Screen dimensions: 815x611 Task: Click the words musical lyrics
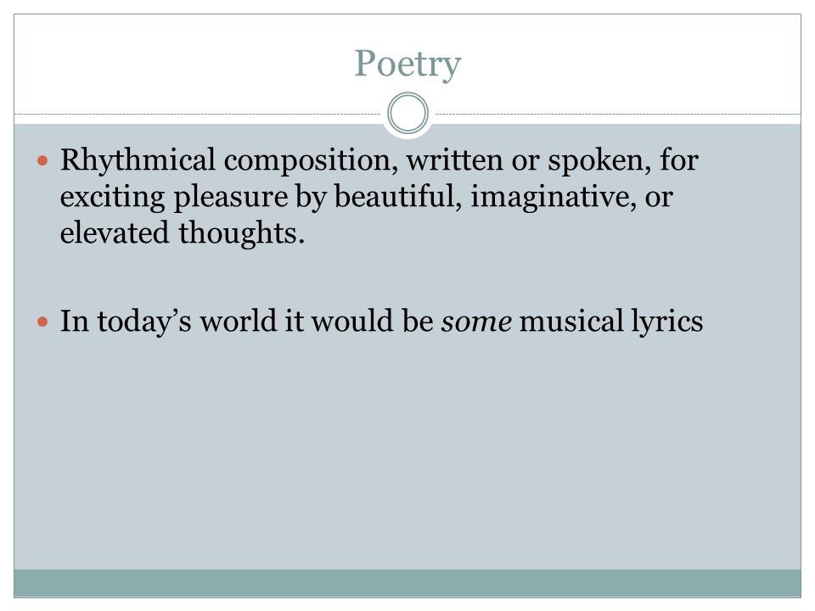(611, 321)
